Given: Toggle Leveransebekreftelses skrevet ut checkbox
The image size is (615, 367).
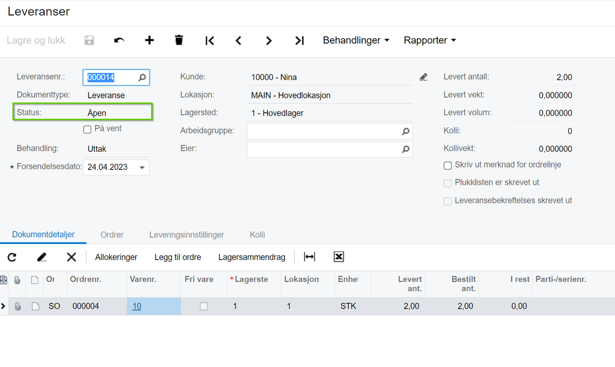Looking at the screenshot, I should tap(448, 201).
